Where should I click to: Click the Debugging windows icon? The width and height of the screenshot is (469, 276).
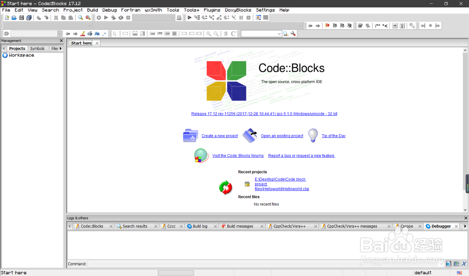(x=258, y=18)
